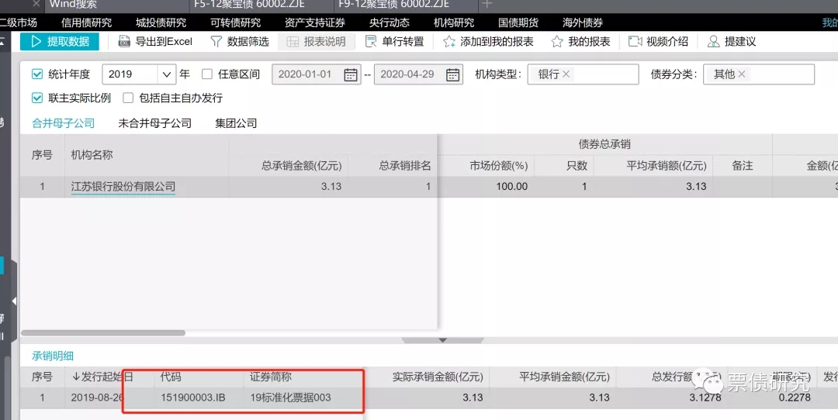Collapse the left sidebar arrow
838x420 pixels.
click(14, 301)
